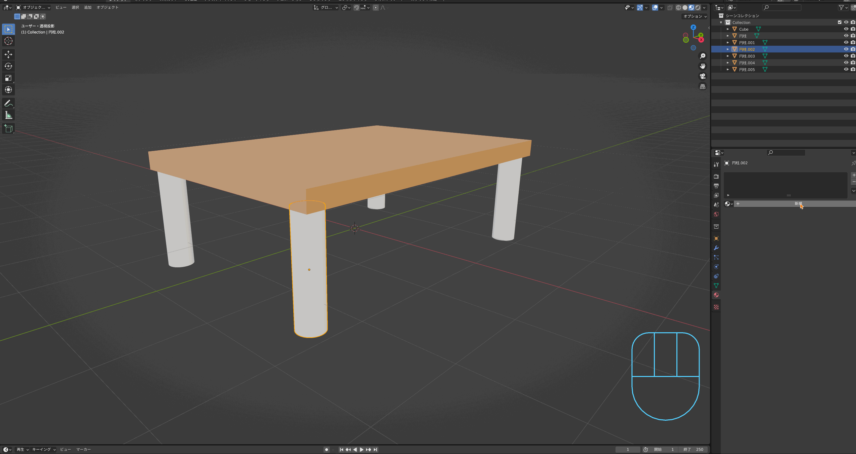This screenshot has width=856, height=454.
Task: Pick the Add Cube tool
Action: 8,129
